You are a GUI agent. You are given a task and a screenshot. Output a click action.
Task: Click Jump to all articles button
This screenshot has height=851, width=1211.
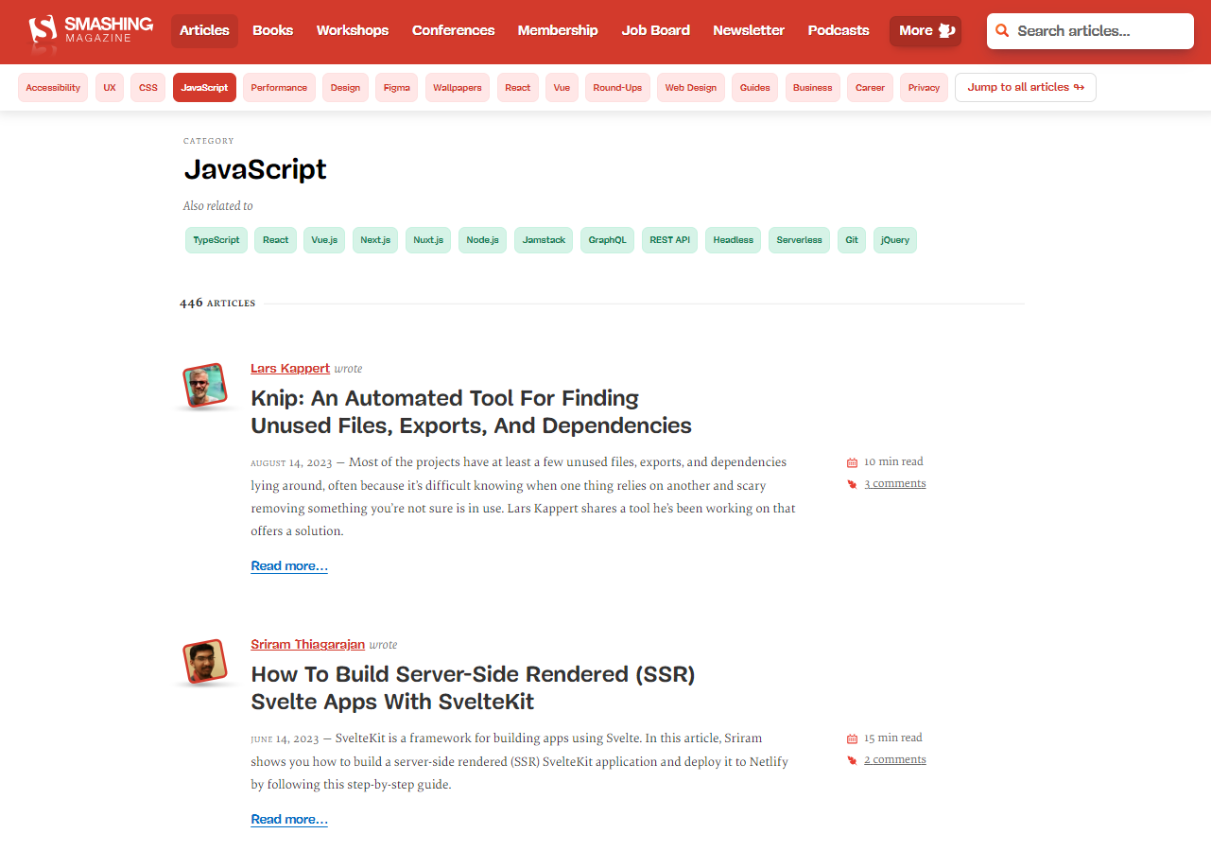coord(1026,88)
